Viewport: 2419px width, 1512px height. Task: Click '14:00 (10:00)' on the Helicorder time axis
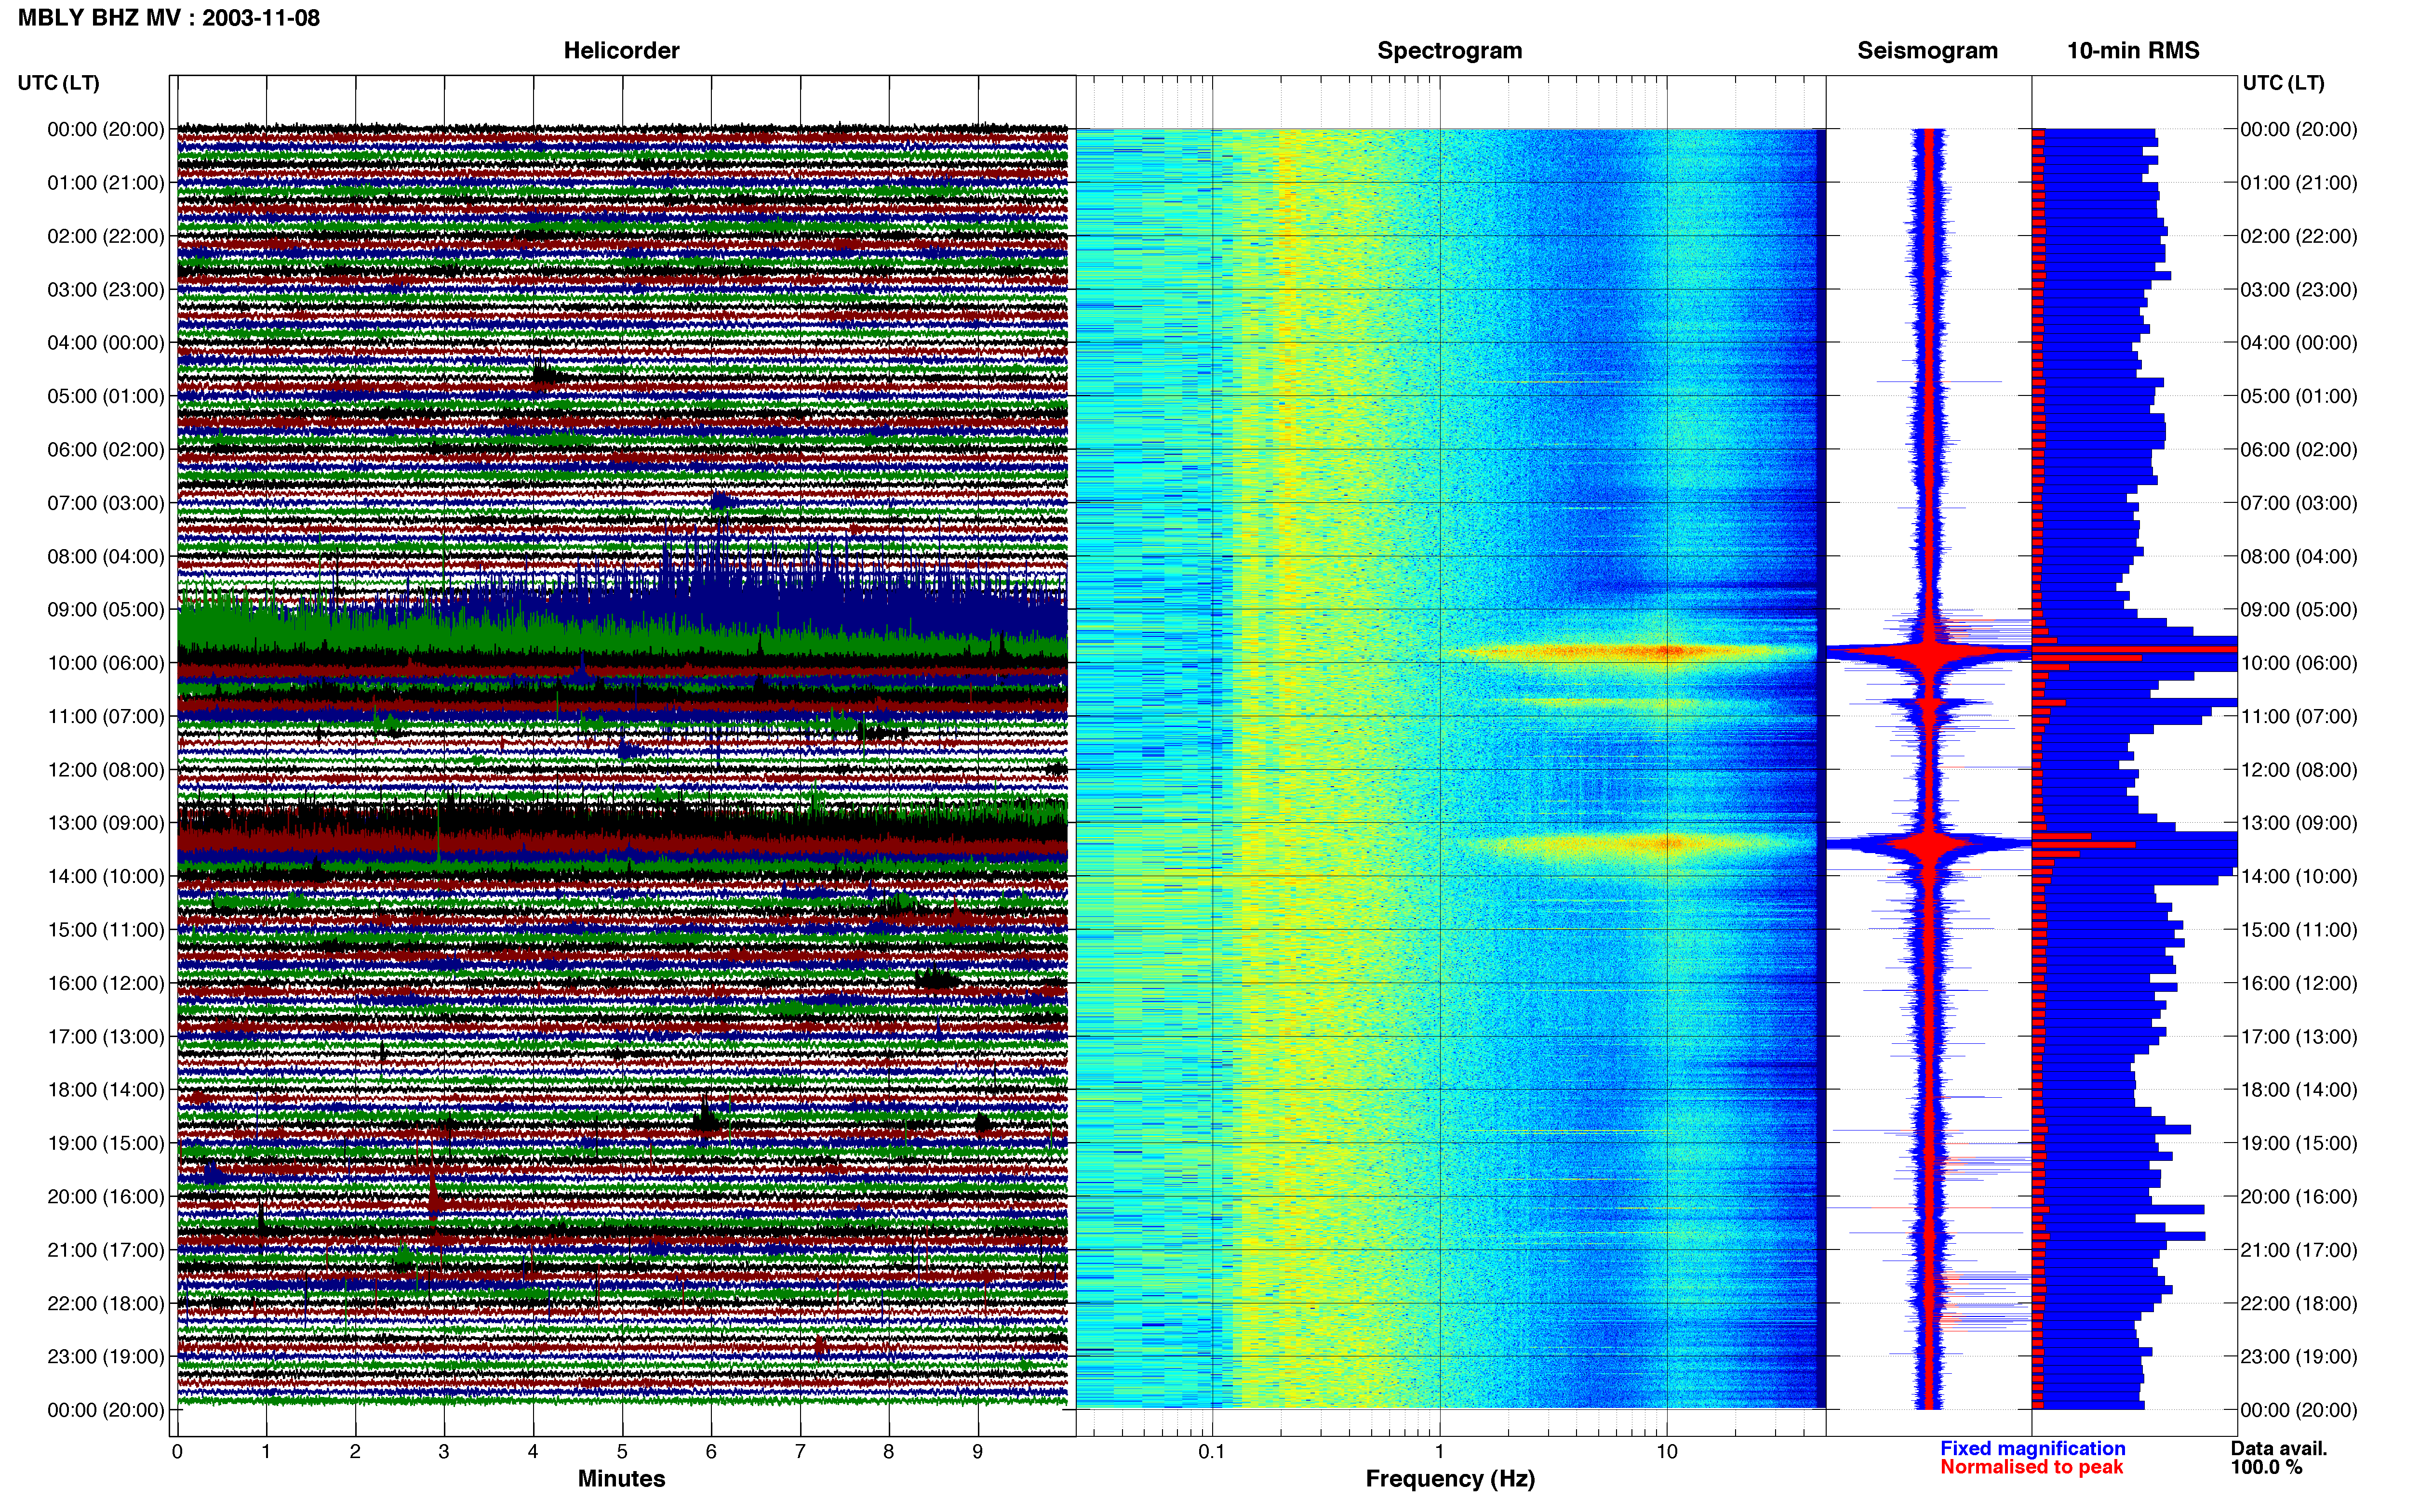click(x=106, y=876)
